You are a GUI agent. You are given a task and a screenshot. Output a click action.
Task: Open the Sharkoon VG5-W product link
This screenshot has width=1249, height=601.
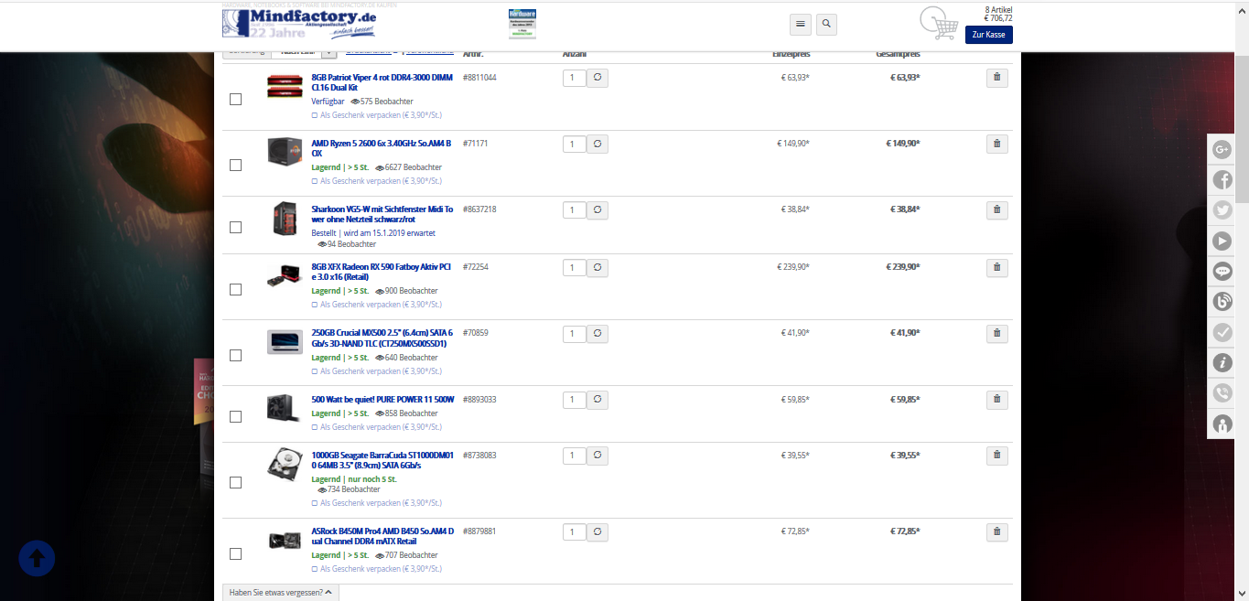click(382, 214)
